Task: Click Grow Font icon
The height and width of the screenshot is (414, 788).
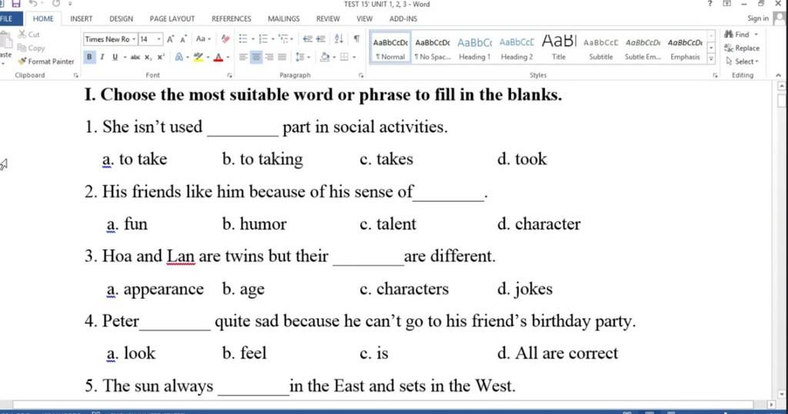Action: click(170, 39)
